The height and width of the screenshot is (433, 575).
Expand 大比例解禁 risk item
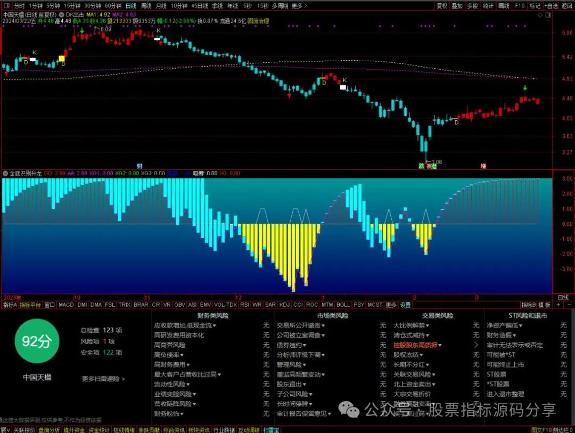coord(411,325)
